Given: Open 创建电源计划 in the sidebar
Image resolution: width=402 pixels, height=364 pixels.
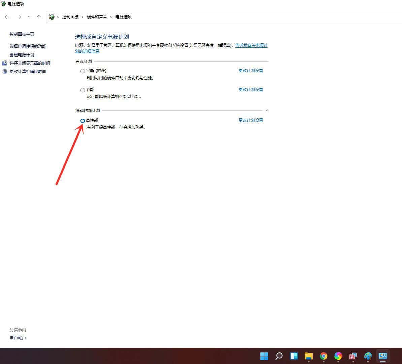Looking at the screenshot, I should (x=22, y=55).
